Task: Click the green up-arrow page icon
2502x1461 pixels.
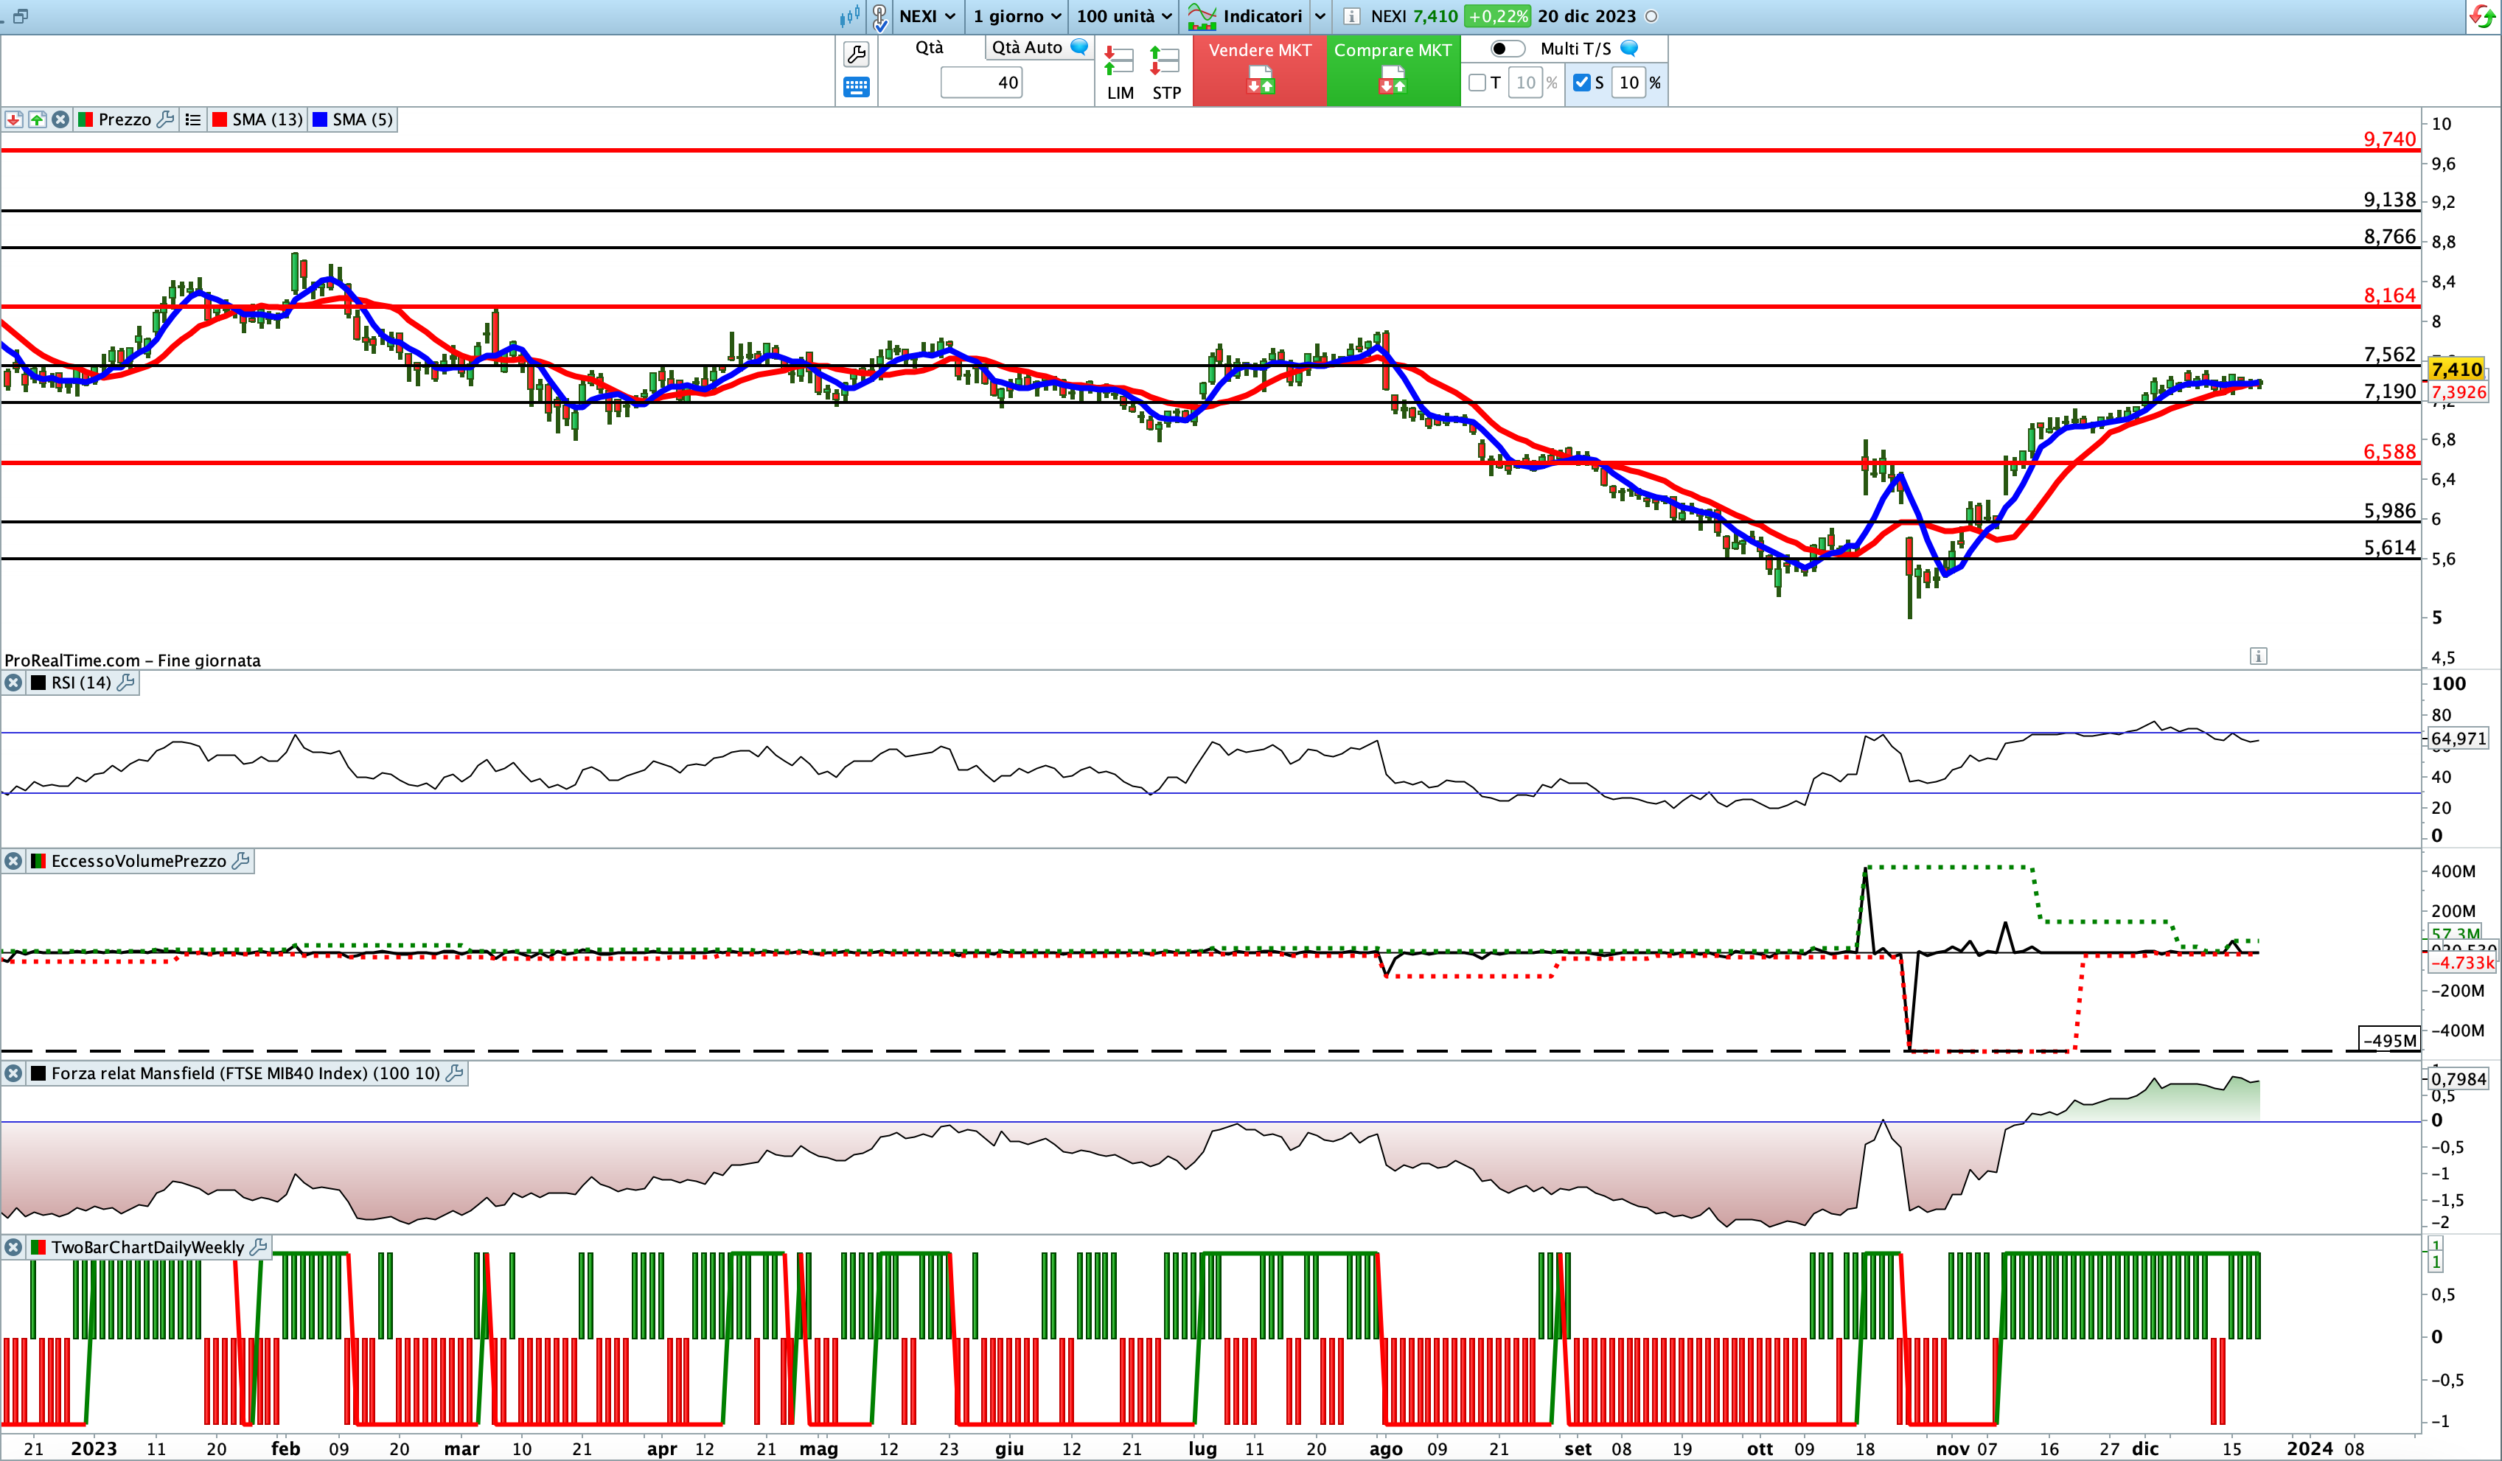Action: point(37,119)
